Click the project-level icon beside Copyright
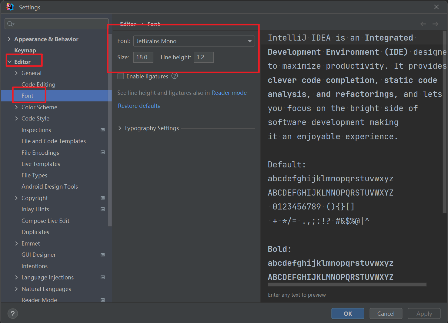This screenshot has width=448, height=323. click(x=103, y=198)
